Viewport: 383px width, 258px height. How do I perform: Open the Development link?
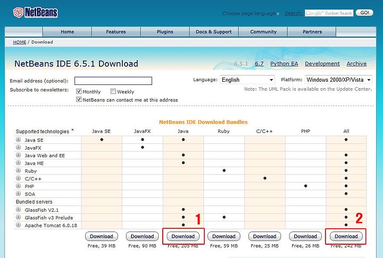322,64
